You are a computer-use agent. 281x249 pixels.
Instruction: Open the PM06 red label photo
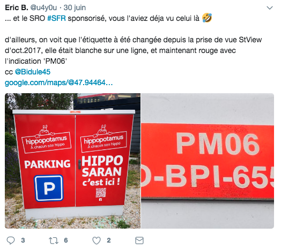[x=208, y=161]
